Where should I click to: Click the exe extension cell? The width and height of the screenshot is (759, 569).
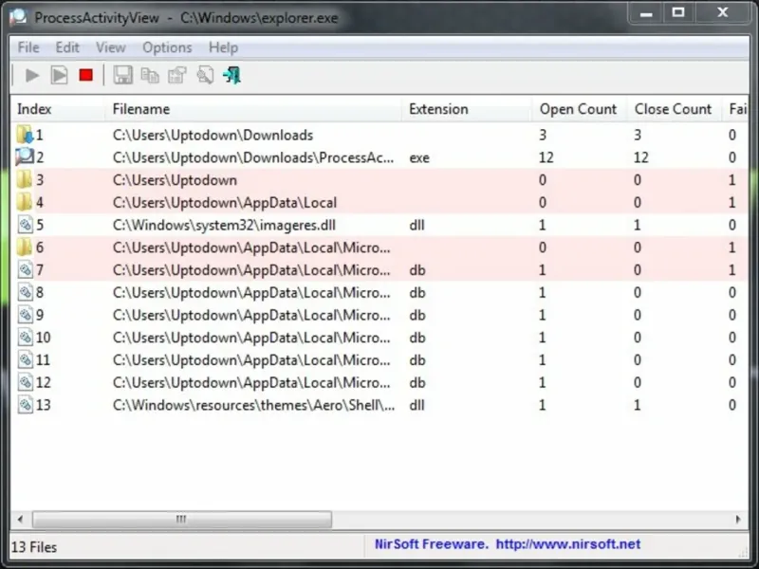(x=419, y=157)
